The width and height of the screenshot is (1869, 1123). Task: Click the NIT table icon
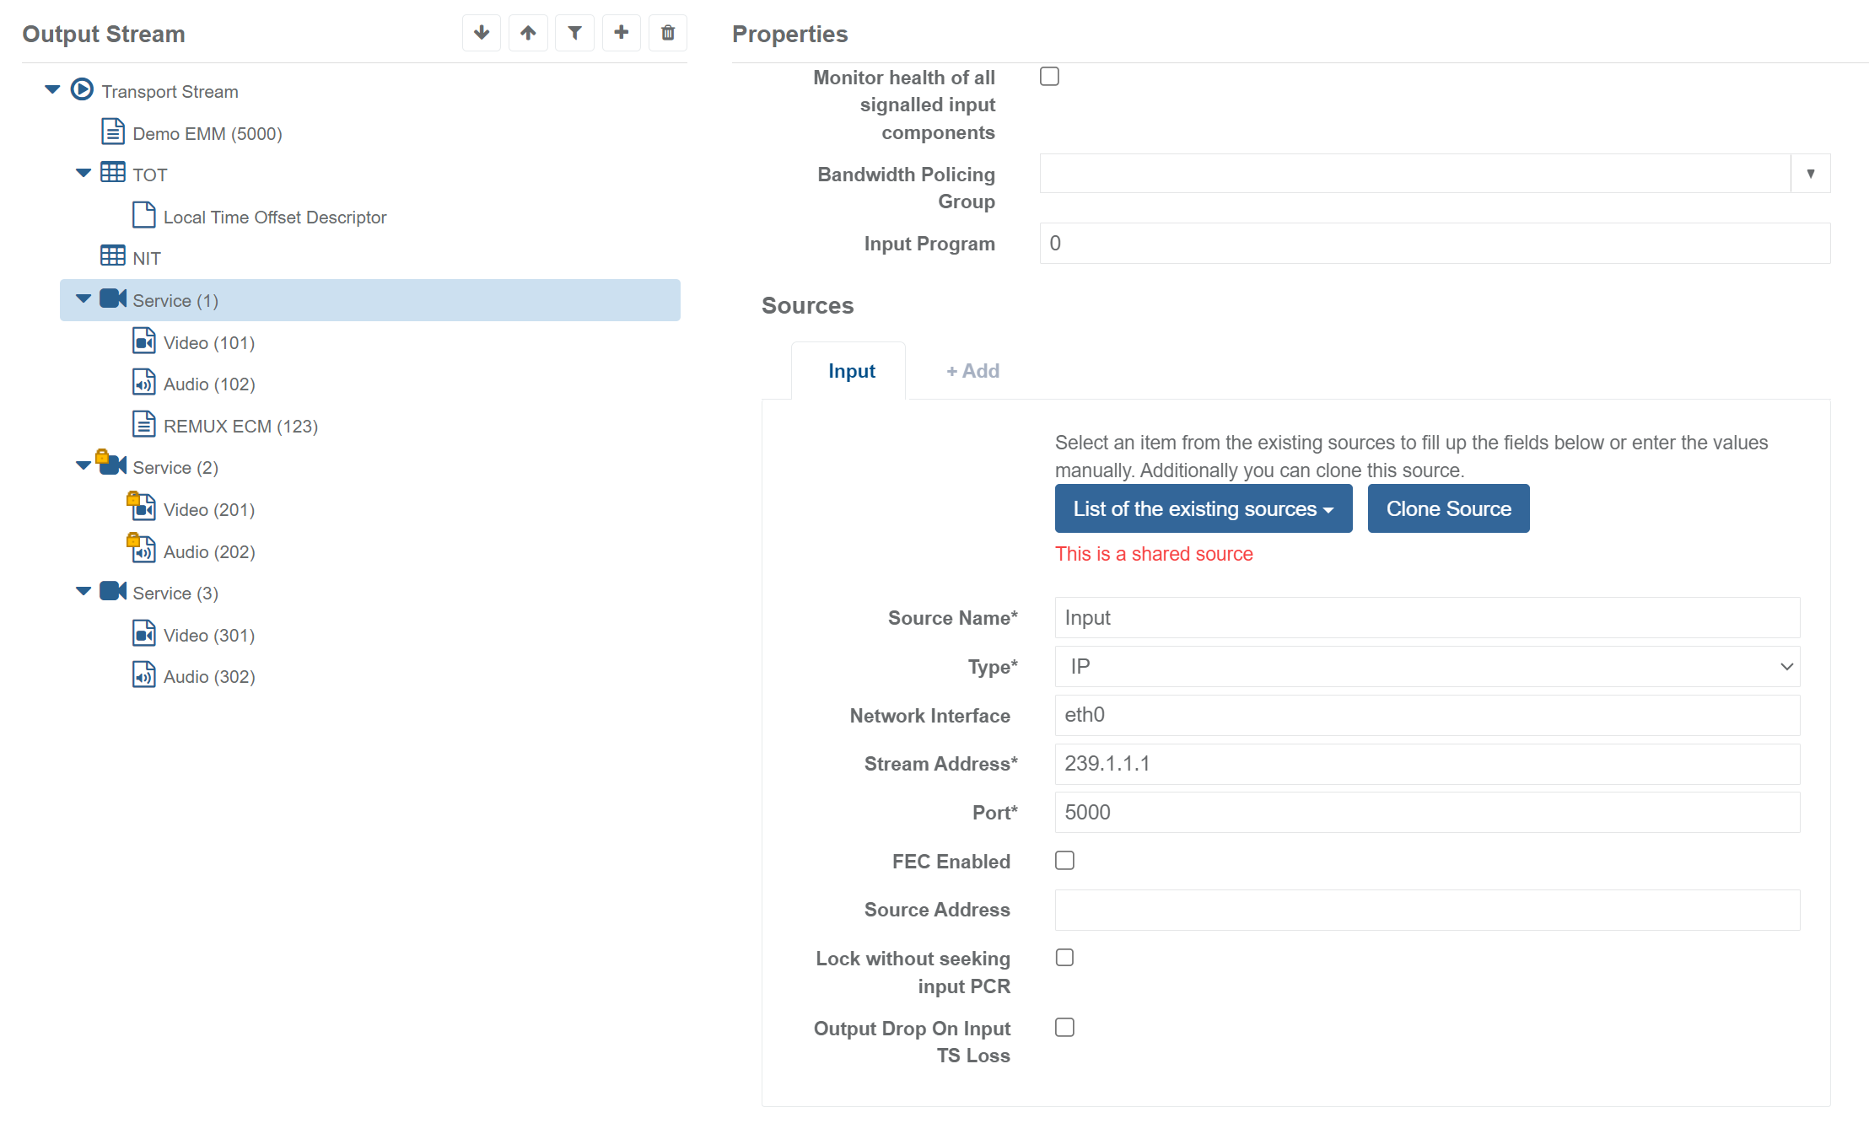pyautogui.click(x=113, y=255)
